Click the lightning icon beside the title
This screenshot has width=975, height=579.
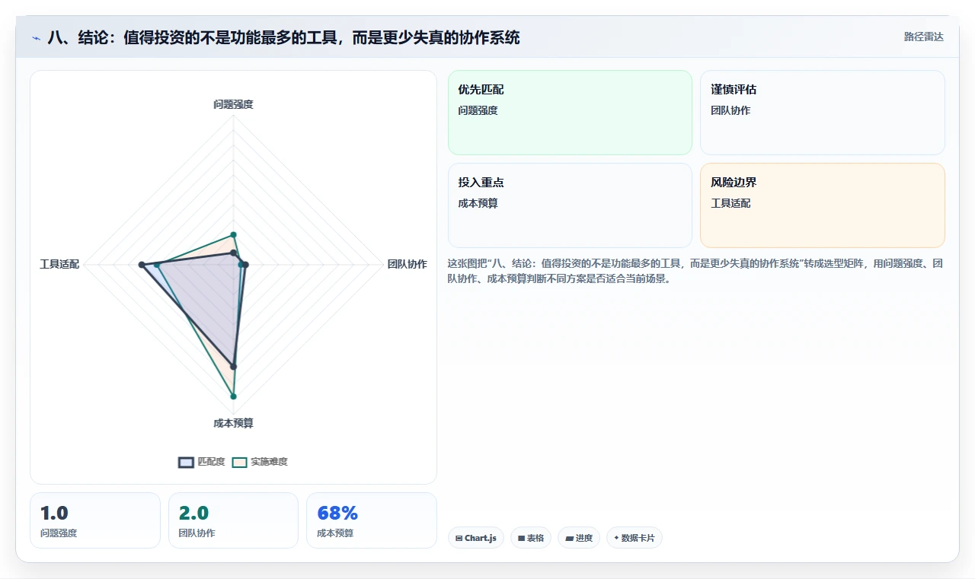tap(36, 38)
